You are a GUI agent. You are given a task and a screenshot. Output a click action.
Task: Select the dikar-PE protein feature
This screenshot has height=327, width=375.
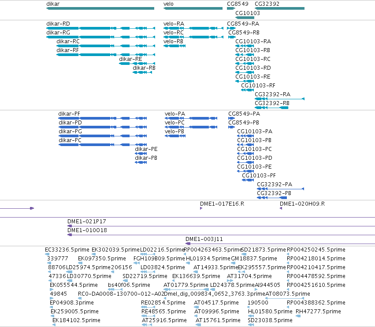pyautogui.click(x=141, y=154)
